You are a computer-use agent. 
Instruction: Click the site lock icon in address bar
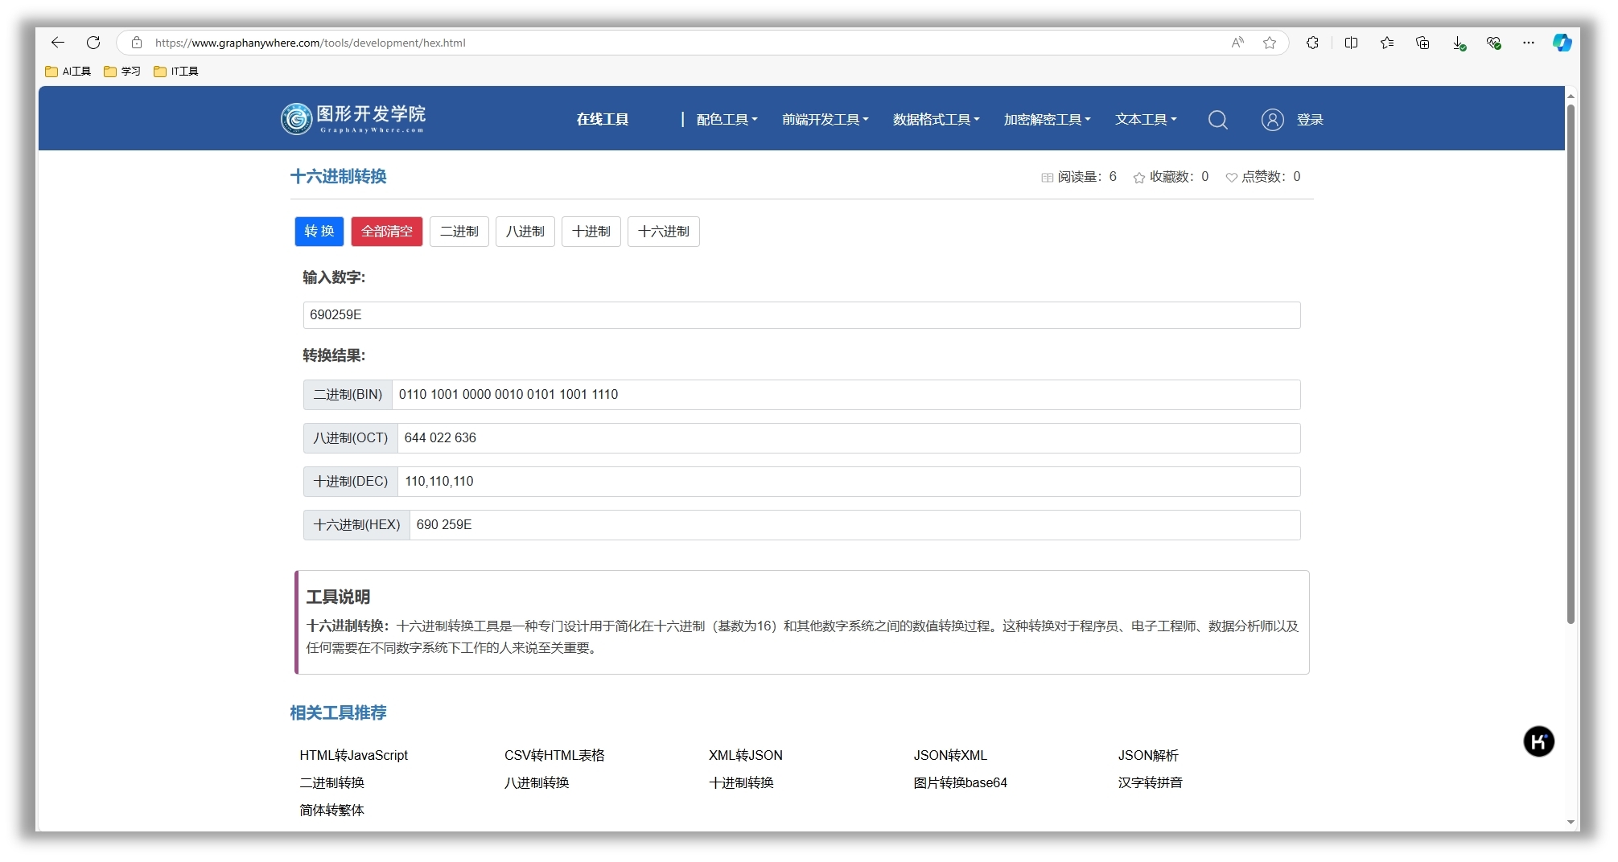137,43
